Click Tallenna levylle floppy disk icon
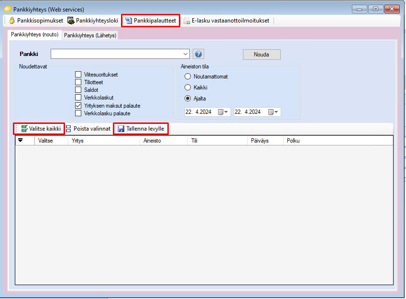406x299 pixels. click(x=121, y=129)
